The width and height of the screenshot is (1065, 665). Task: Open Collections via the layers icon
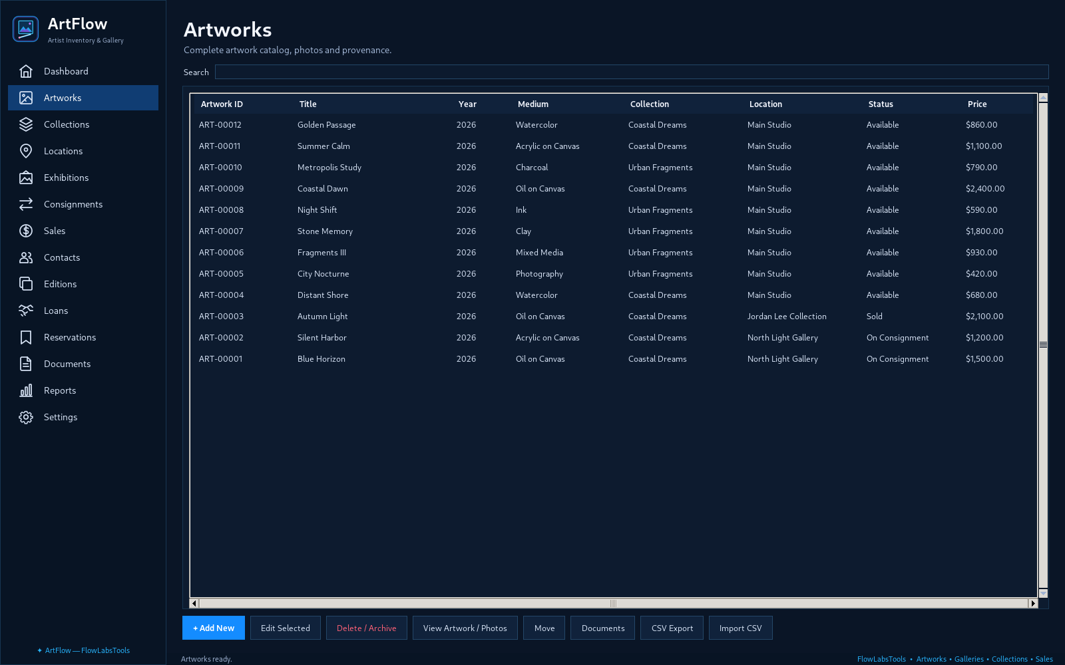(x=26, y=124)
